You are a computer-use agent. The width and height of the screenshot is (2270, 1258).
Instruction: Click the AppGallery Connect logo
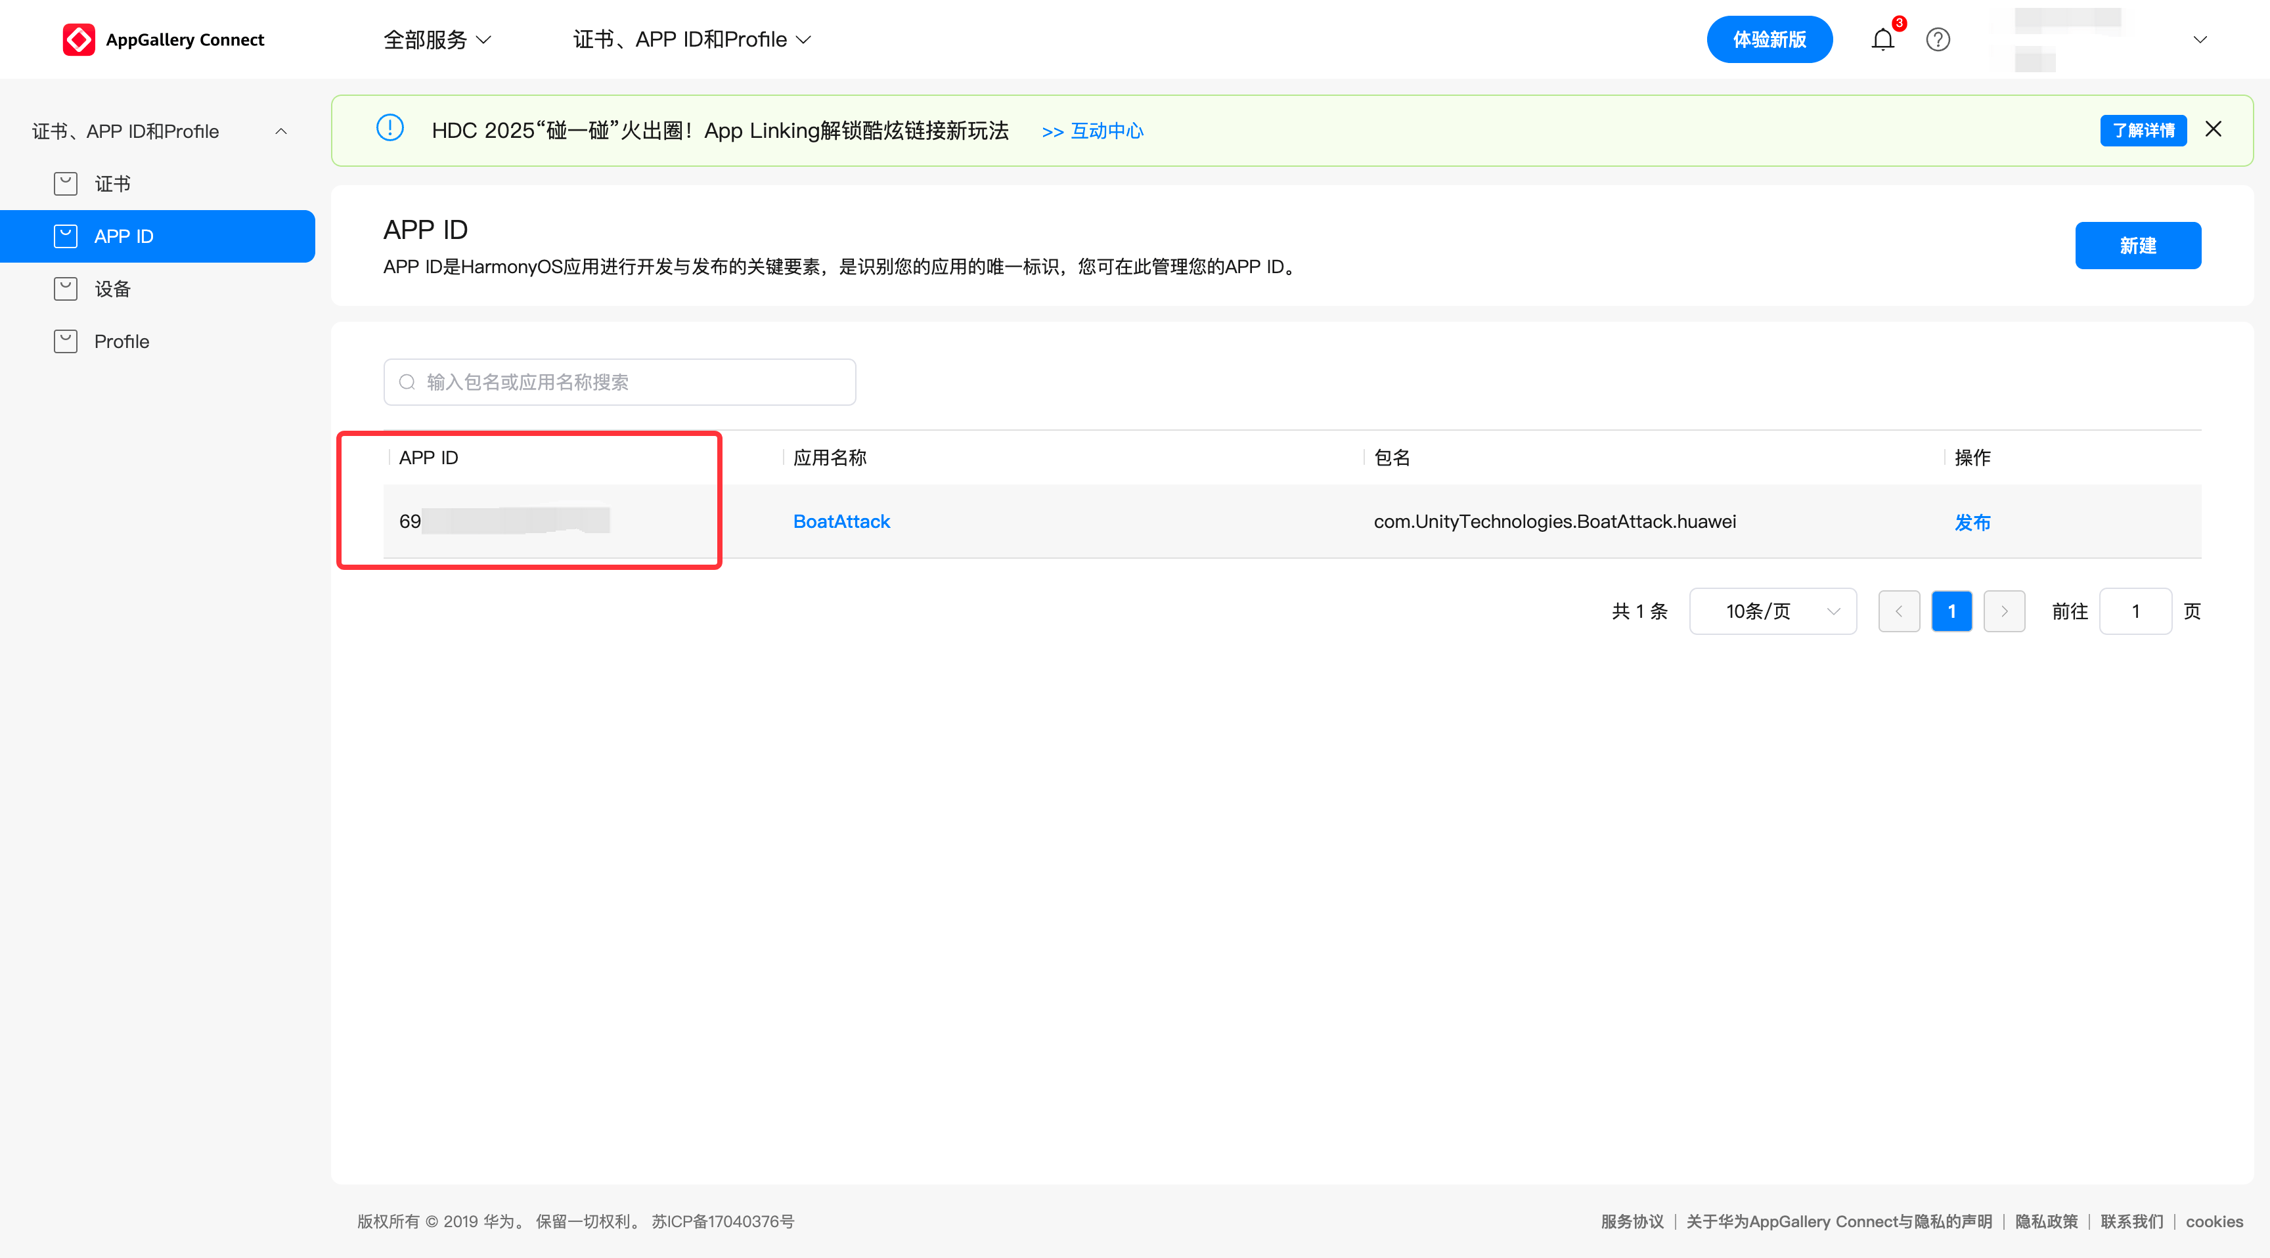79,39
